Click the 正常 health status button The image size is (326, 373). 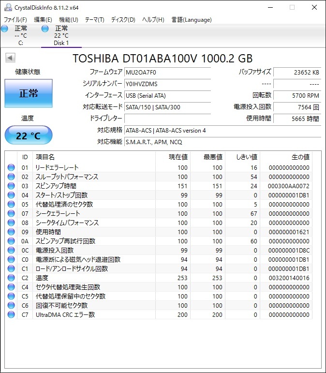coord(28,93)
